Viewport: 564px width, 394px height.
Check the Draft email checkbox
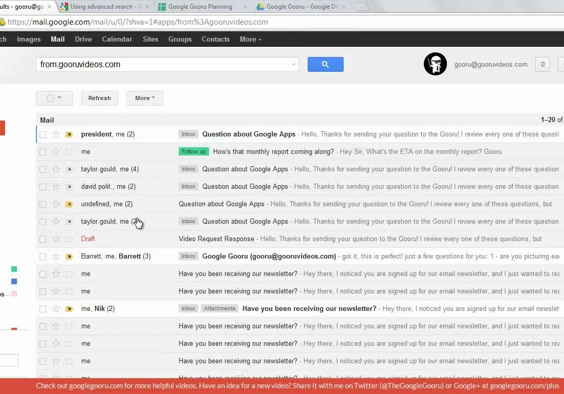point(43,239)
